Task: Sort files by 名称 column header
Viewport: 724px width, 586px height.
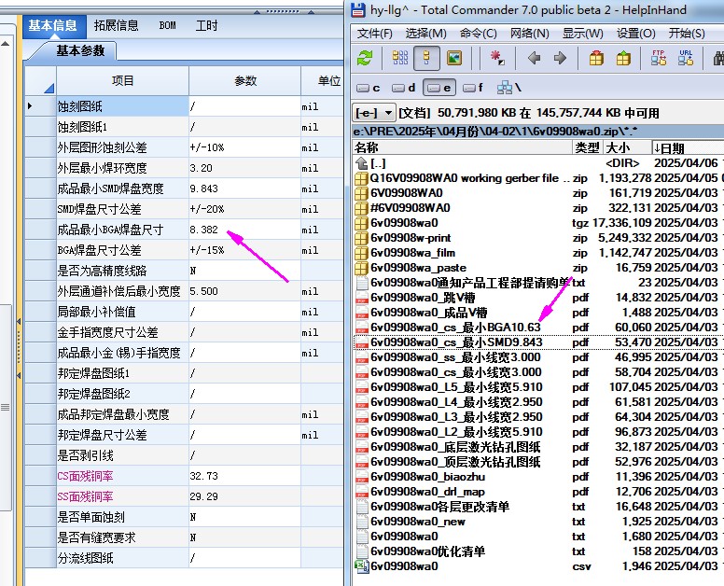Action: pos(462,147)
